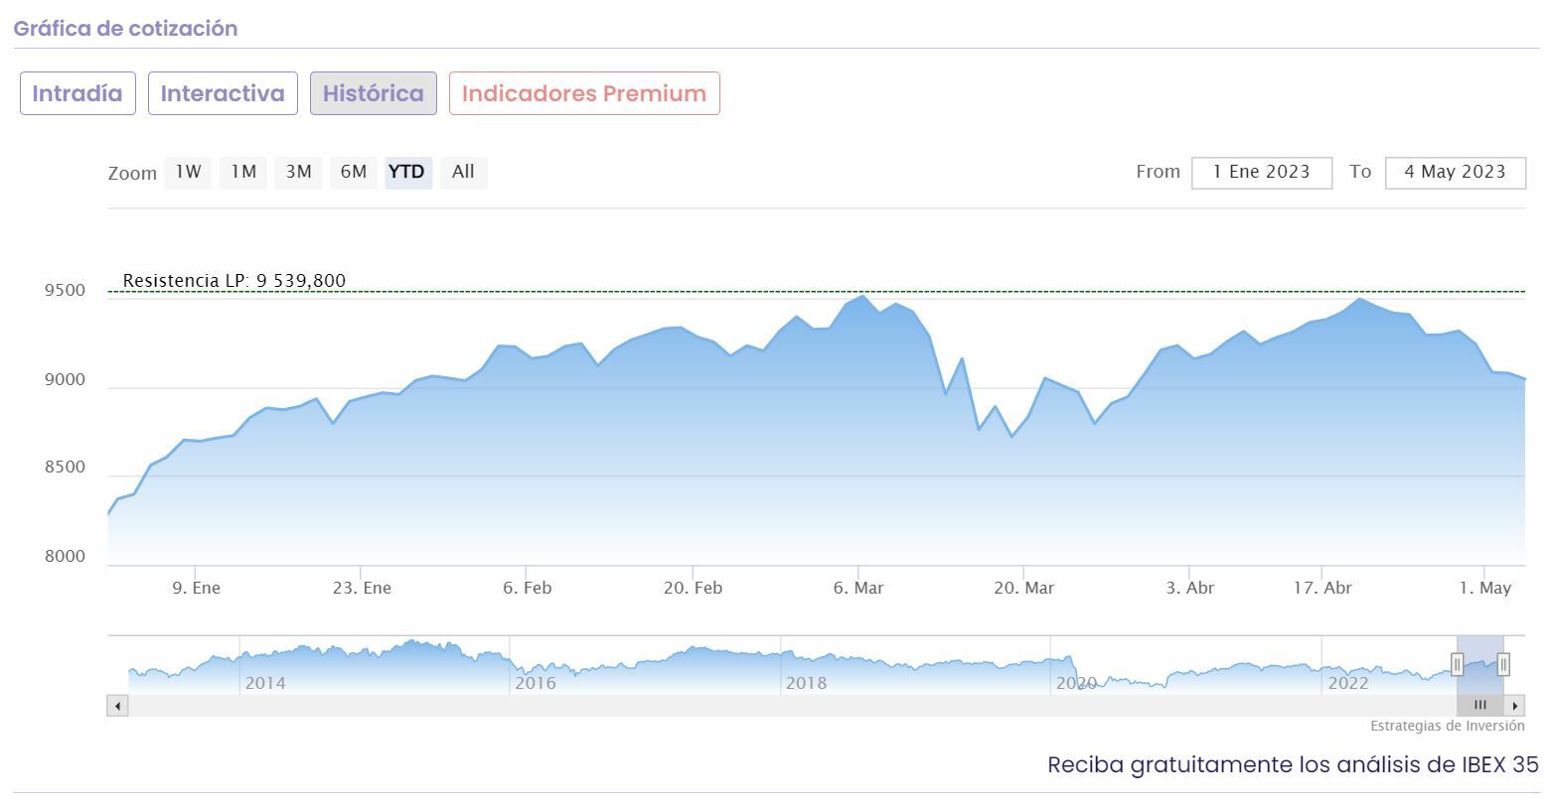Select the YTD zoom range
This screenshot has width=1553, height=809.
[407, 172]
